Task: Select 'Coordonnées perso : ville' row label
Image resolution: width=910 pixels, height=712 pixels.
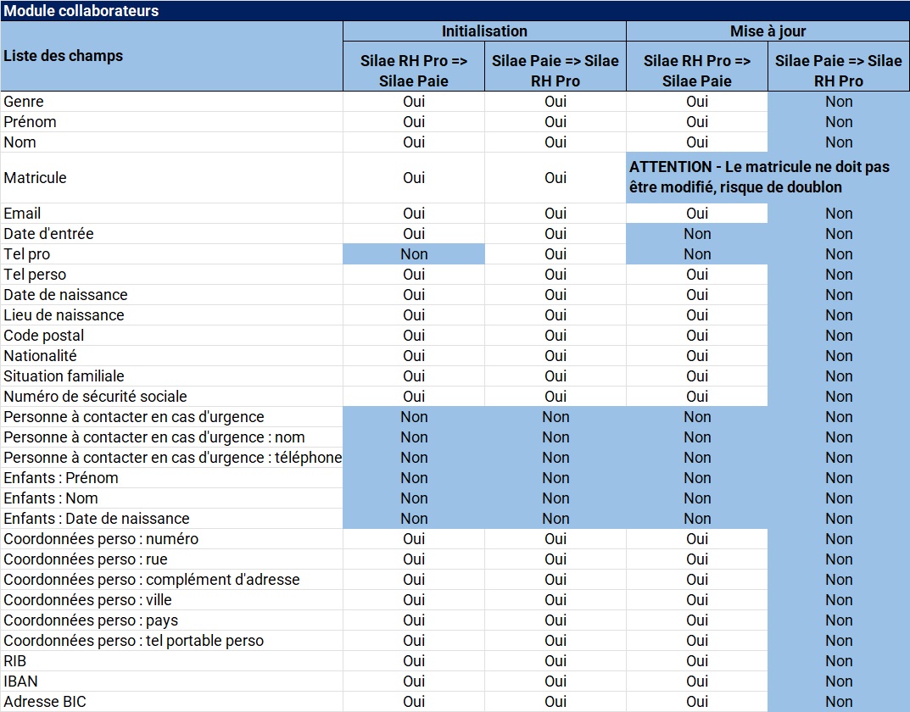Action: [87, 599]
